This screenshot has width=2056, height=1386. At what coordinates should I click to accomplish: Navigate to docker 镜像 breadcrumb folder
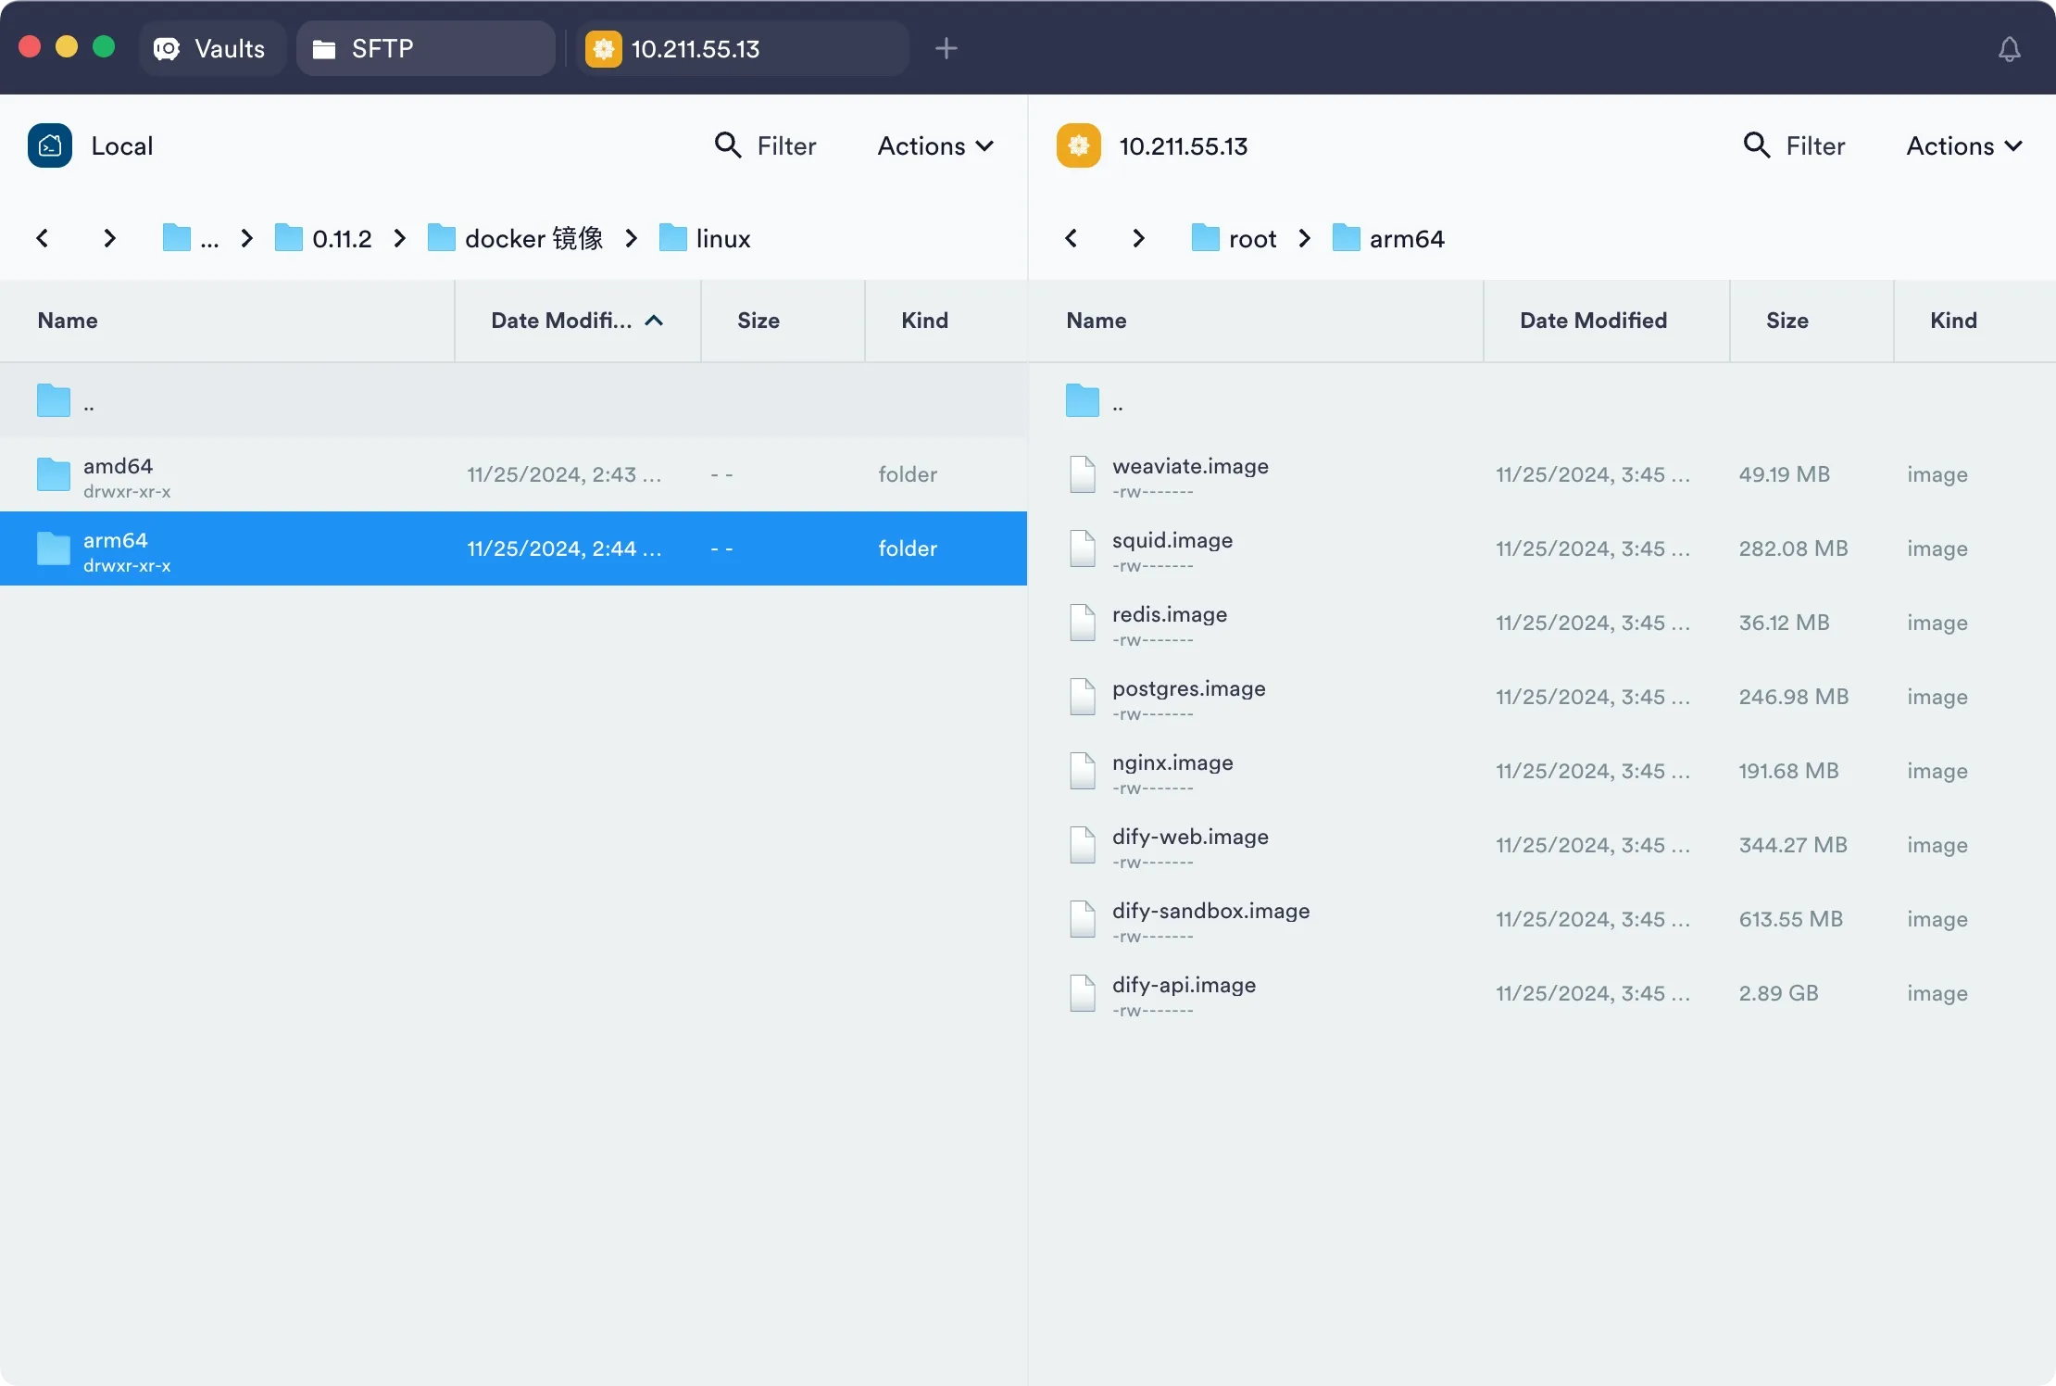pyautogui.click(x=517, y=238)
